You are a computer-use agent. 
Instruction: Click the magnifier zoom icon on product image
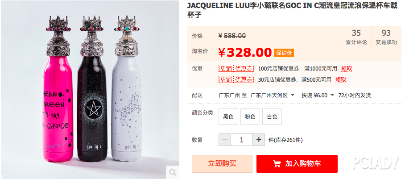(173, 172)
